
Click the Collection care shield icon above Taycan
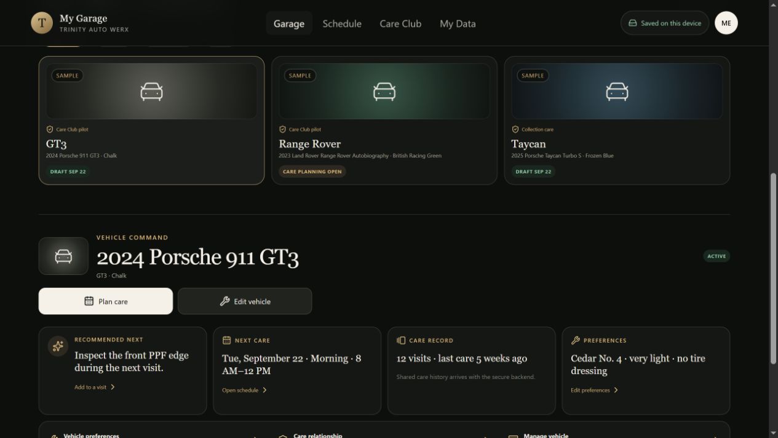click(x=515, y=129)
